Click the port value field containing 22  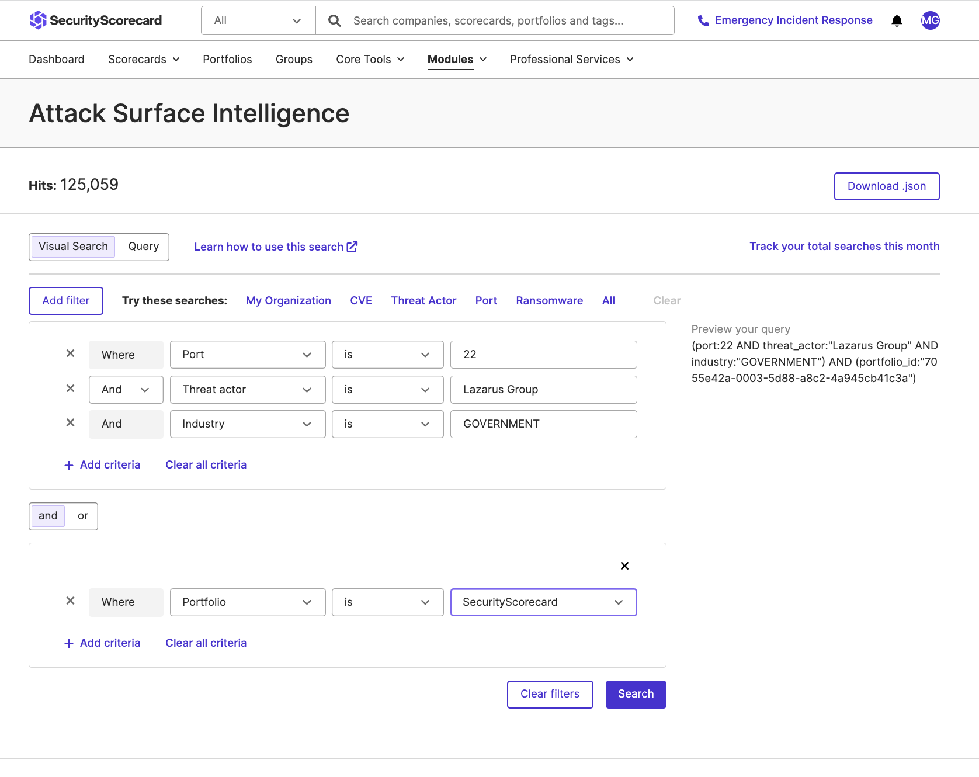click(544, 355)
